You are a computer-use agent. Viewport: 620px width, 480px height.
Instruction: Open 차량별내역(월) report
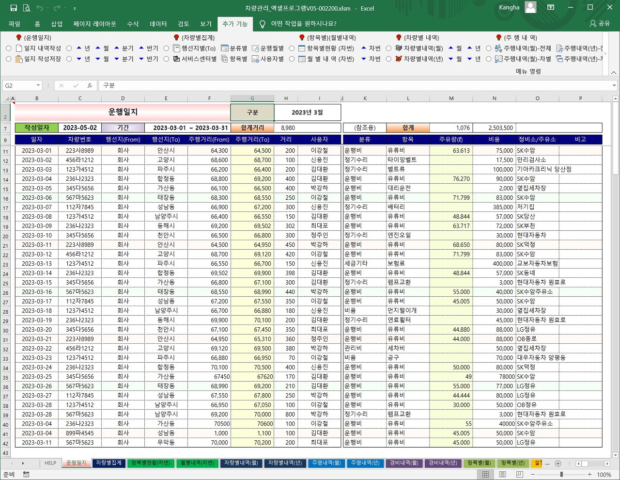click(419, 48)
